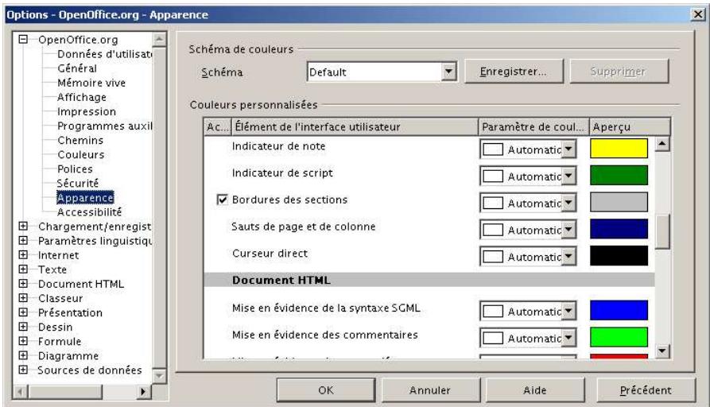The image size is (710, 407).
Task: Click the black Curseur direct preview
Action: click(619, 256)
